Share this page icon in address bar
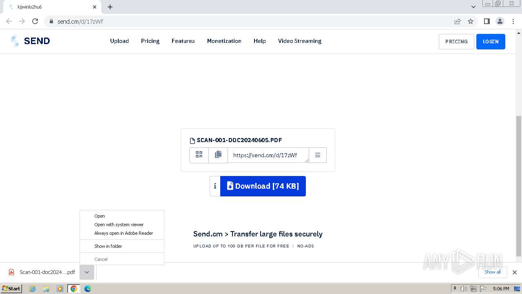 pyautogui.click(x=458, y=21)
